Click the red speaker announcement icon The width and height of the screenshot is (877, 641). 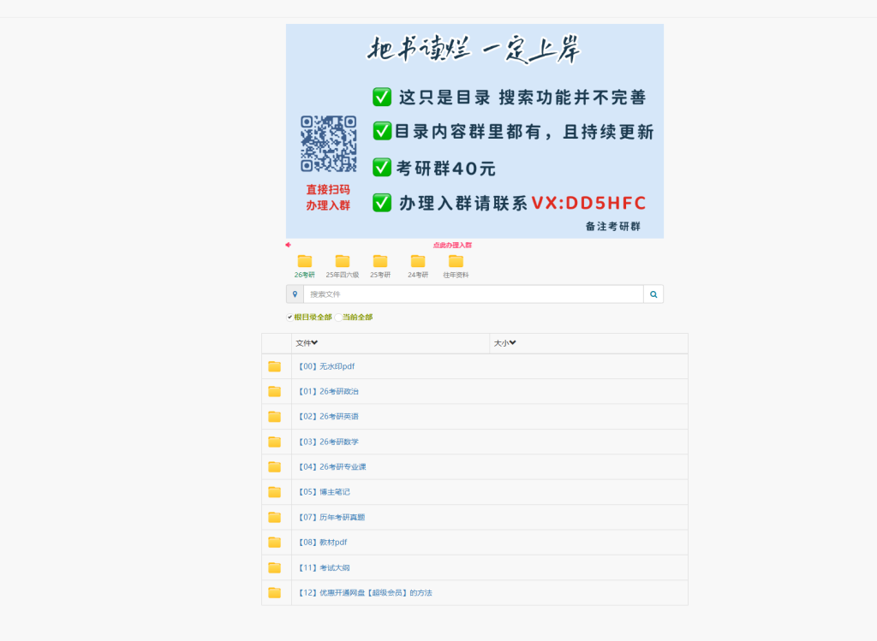click(x=289, y=245)
